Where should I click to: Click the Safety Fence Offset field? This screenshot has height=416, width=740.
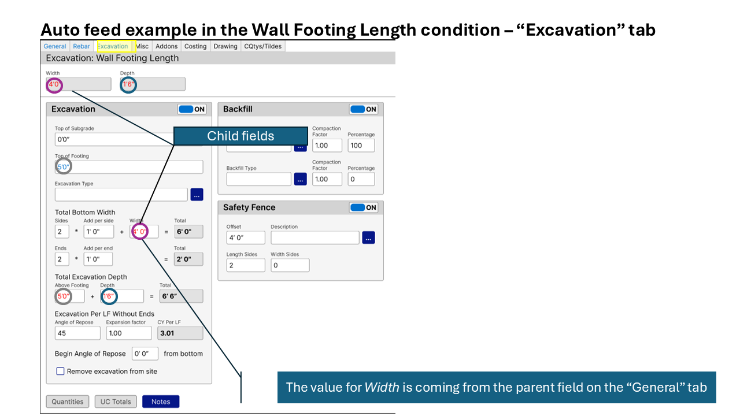[246, 237]
